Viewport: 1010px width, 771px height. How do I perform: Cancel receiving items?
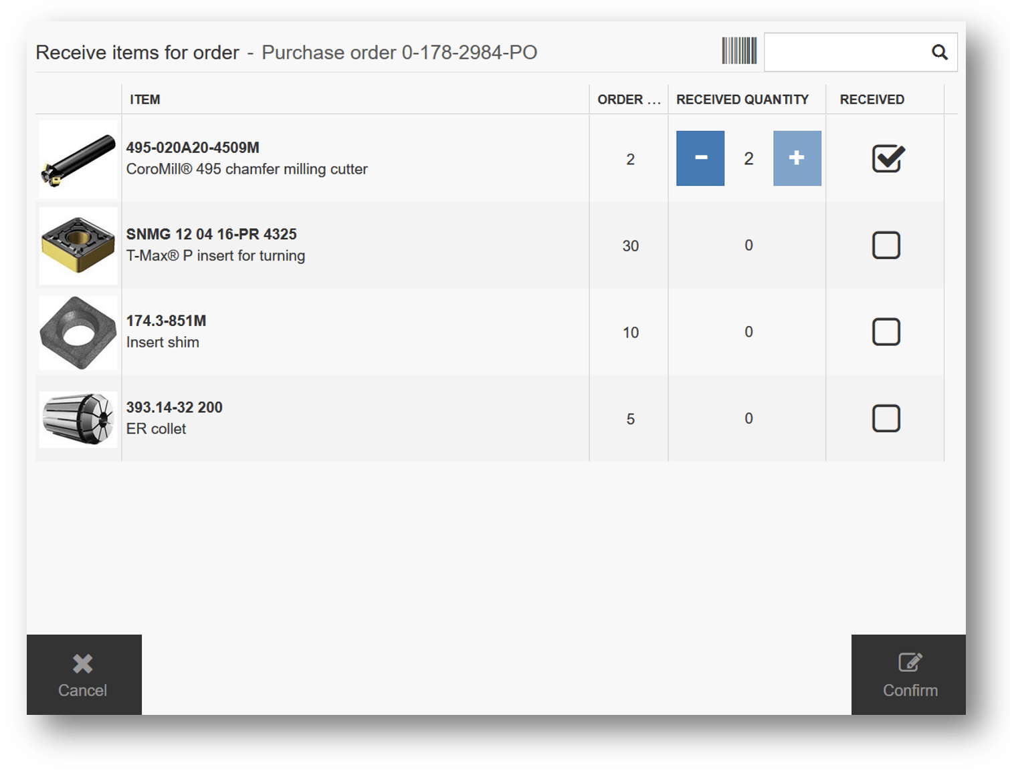coord(84,675)
